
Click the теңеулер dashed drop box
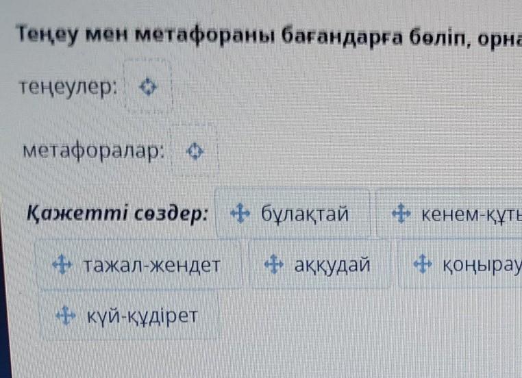148,87
